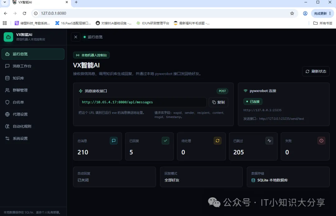Open the 白名单 sidebar item

click(33, 102)
